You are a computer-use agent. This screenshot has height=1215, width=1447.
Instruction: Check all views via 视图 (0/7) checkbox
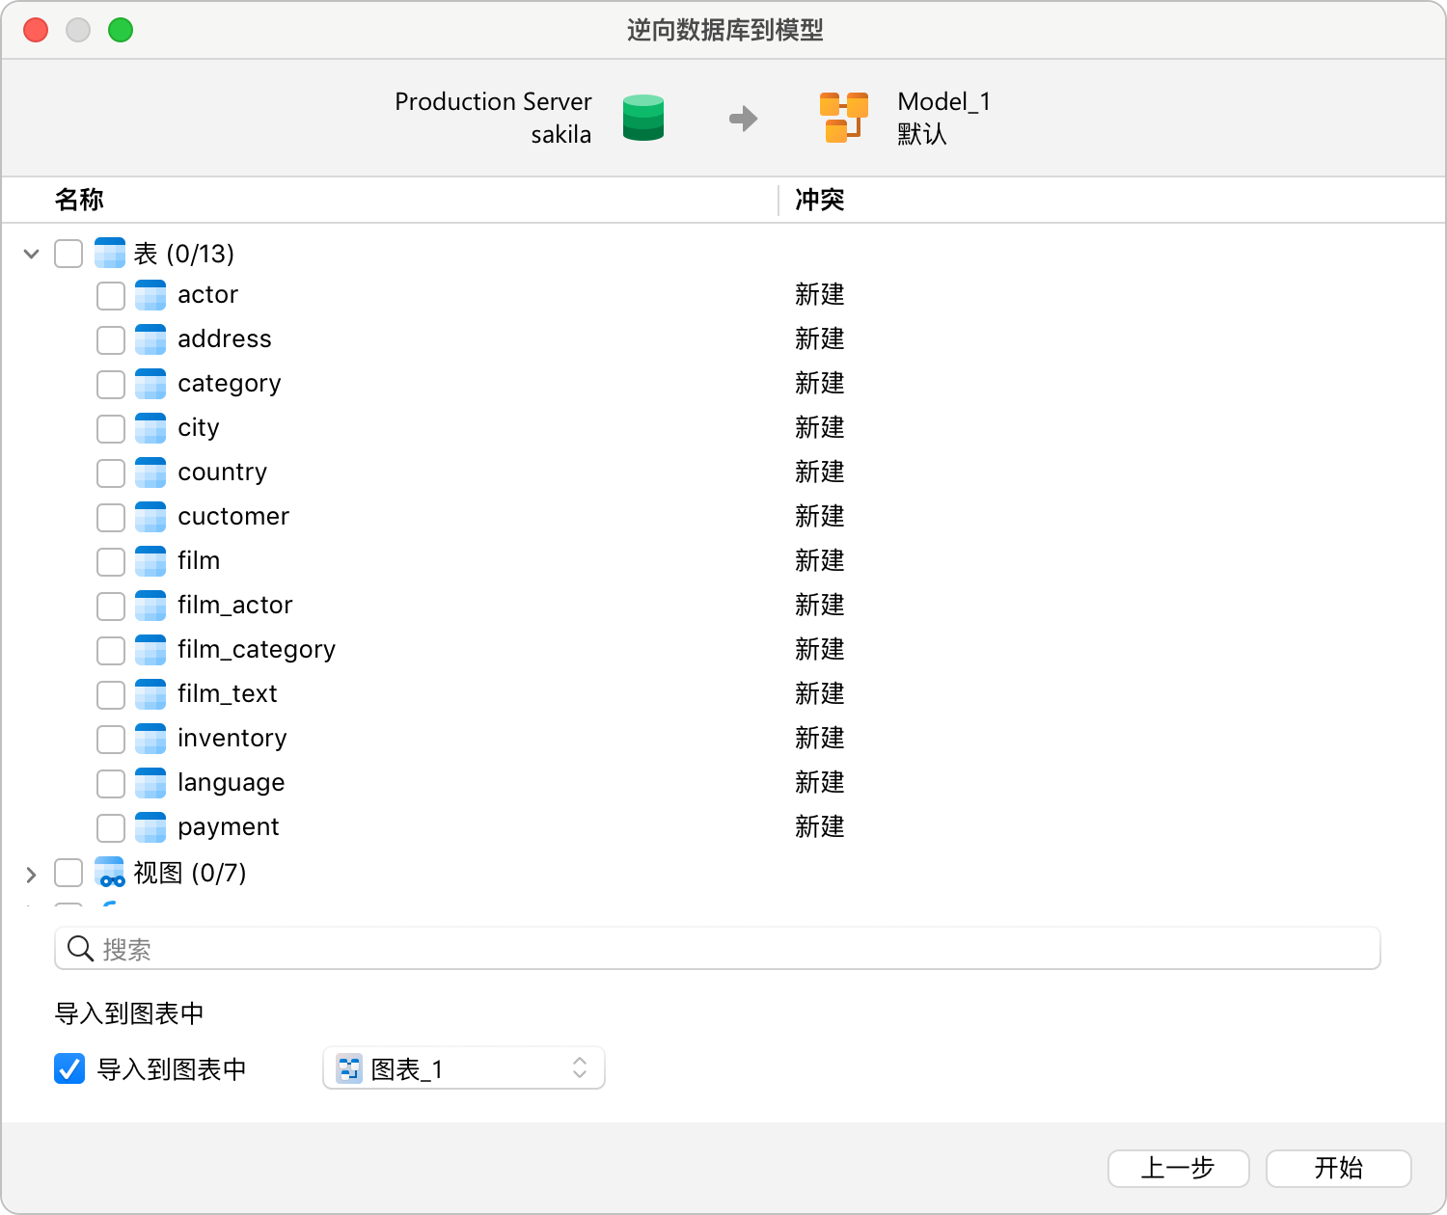pos(68,873)
